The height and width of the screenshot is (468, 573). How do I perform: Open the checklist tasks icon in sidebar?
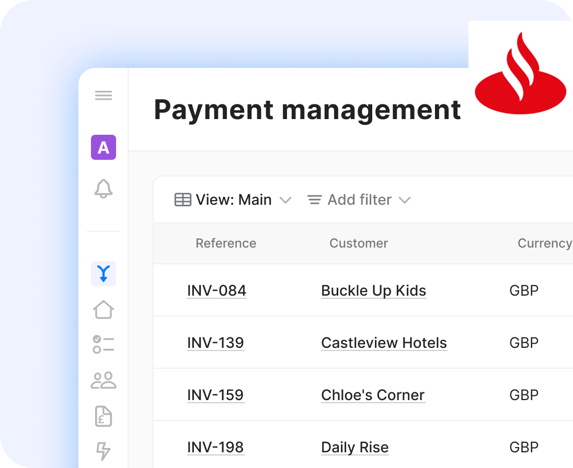click(x=104, y=345)
